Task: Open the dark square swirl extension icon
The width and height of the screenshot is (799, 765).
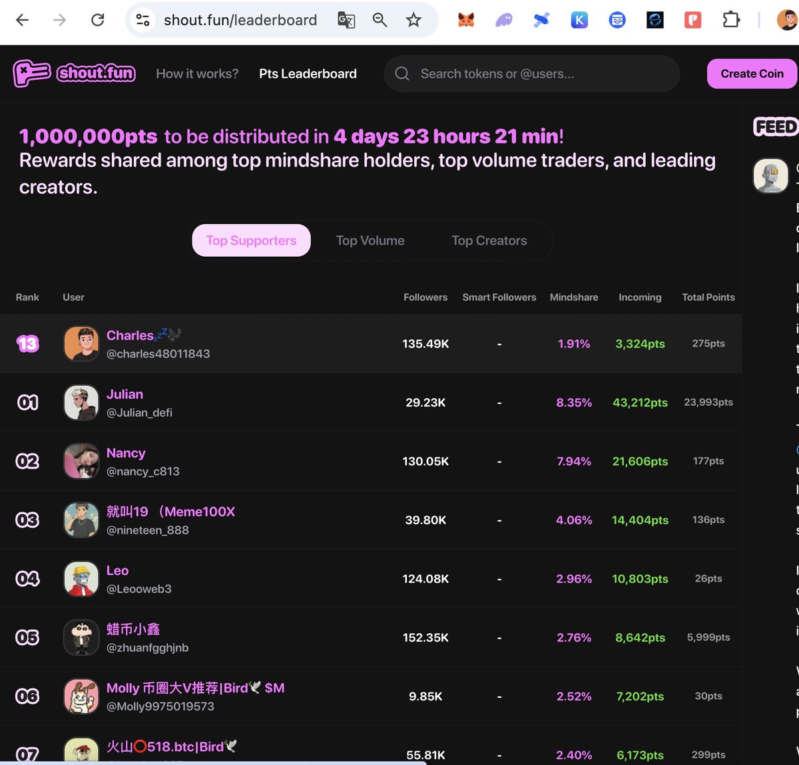Action: pos(655,20)
